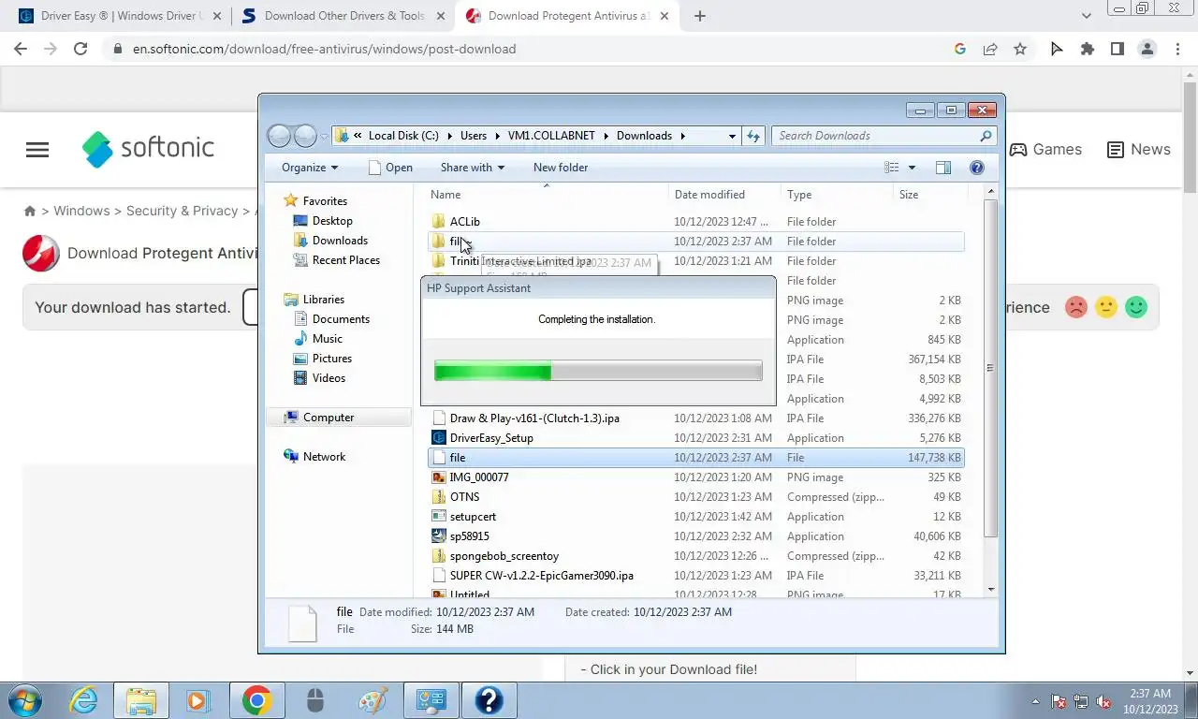Select Pictures library

(332, 359)
